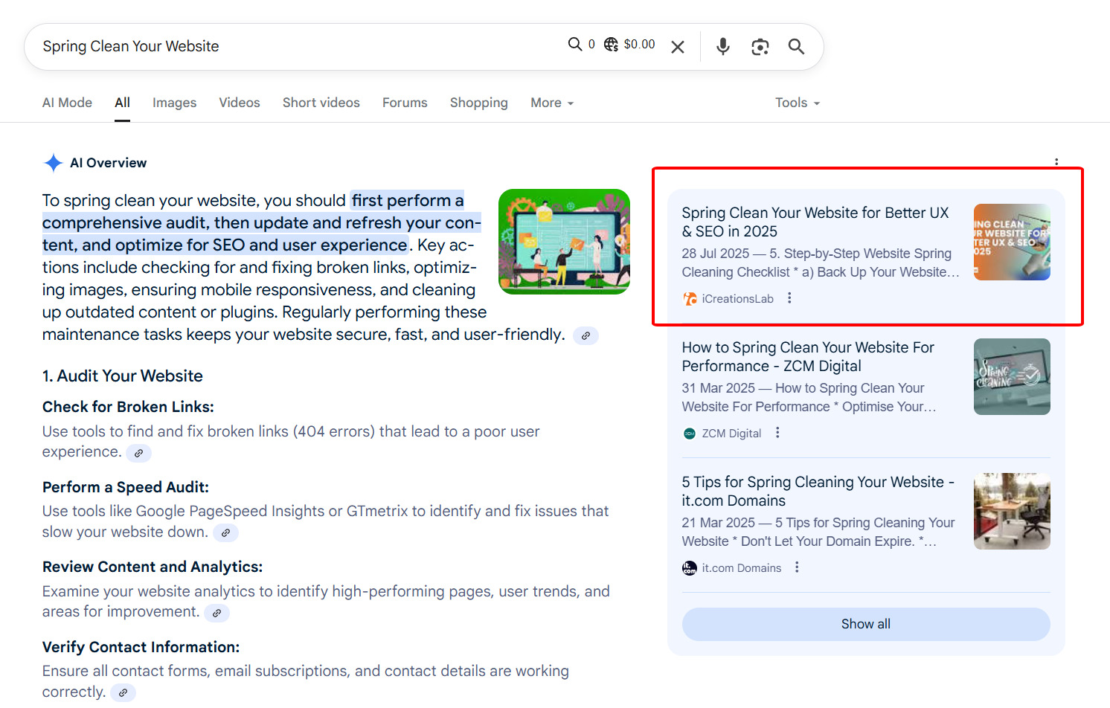This screenshot has width=1110, height=708.
Task: Open "How to Spring Clean Your Website" ZCM link
Action: [x=807, y=356]
